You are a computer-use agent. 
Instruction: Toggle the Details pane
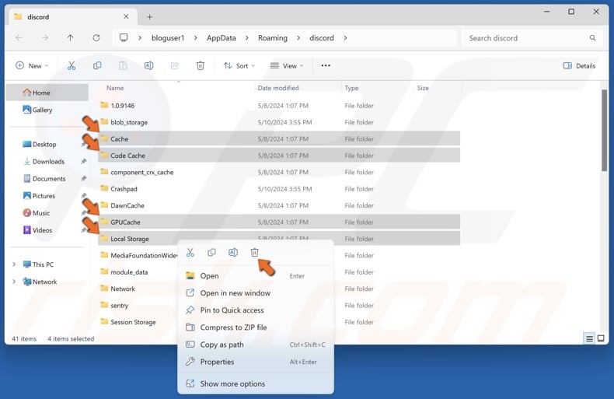click(579, 66)
